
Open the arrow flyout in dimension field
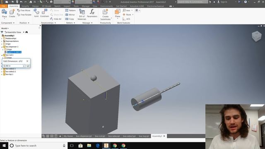(24, 66)
